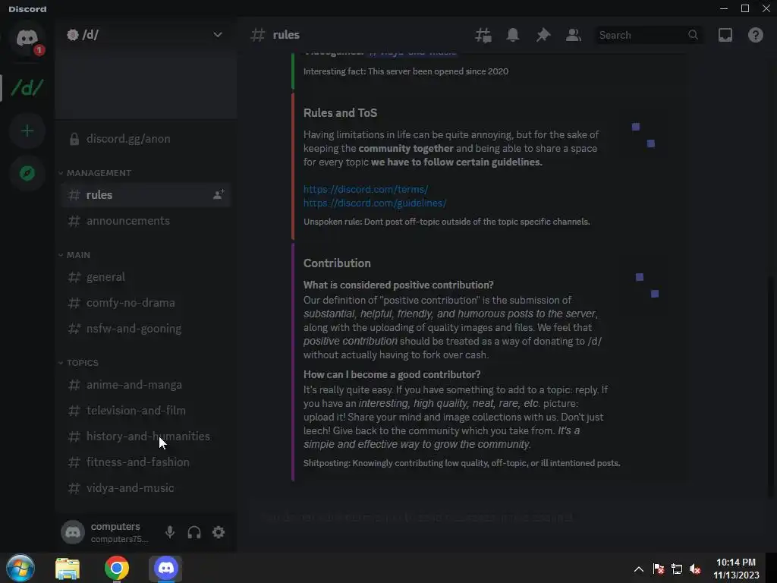The height and width of the screenshot is (583, 777).
Task: Open the general channel
Action: pos(146,276)
